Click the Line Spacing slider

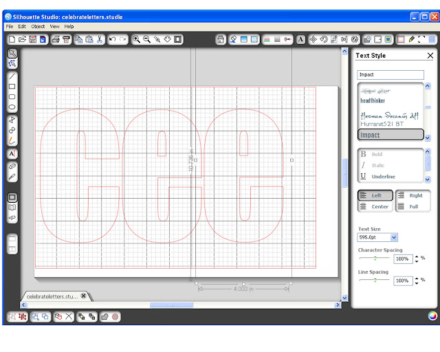(375, 280)
